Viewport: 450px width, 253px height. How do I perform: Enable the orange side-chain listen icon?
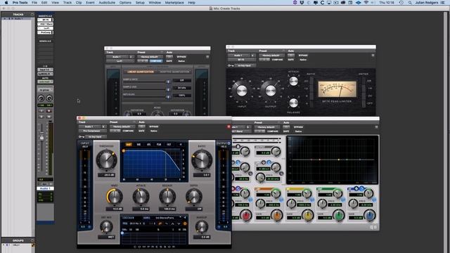click(185, 223)
